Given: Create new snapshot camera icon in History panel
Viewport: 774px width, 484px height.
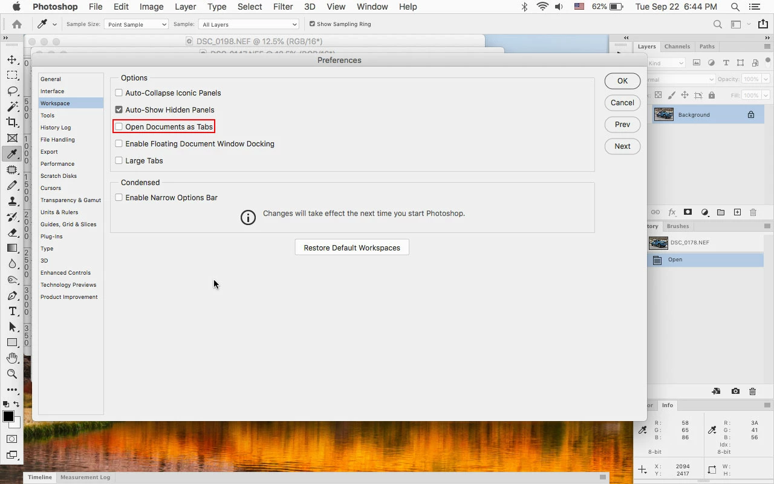Looking at the screenshot, I should pos(735,391).
